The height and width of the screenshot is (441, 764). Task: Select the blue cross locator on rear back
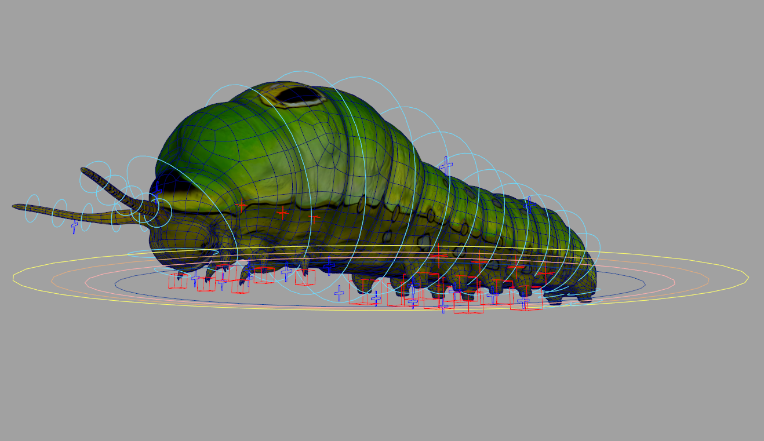pos(527,203)
